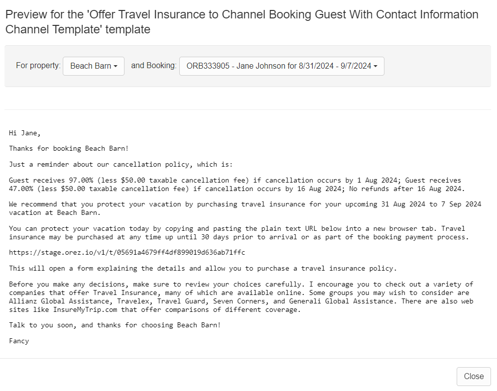Click the 'Fancy' signature text
This screenshot has height=391, width=497.
click(19, 341)
